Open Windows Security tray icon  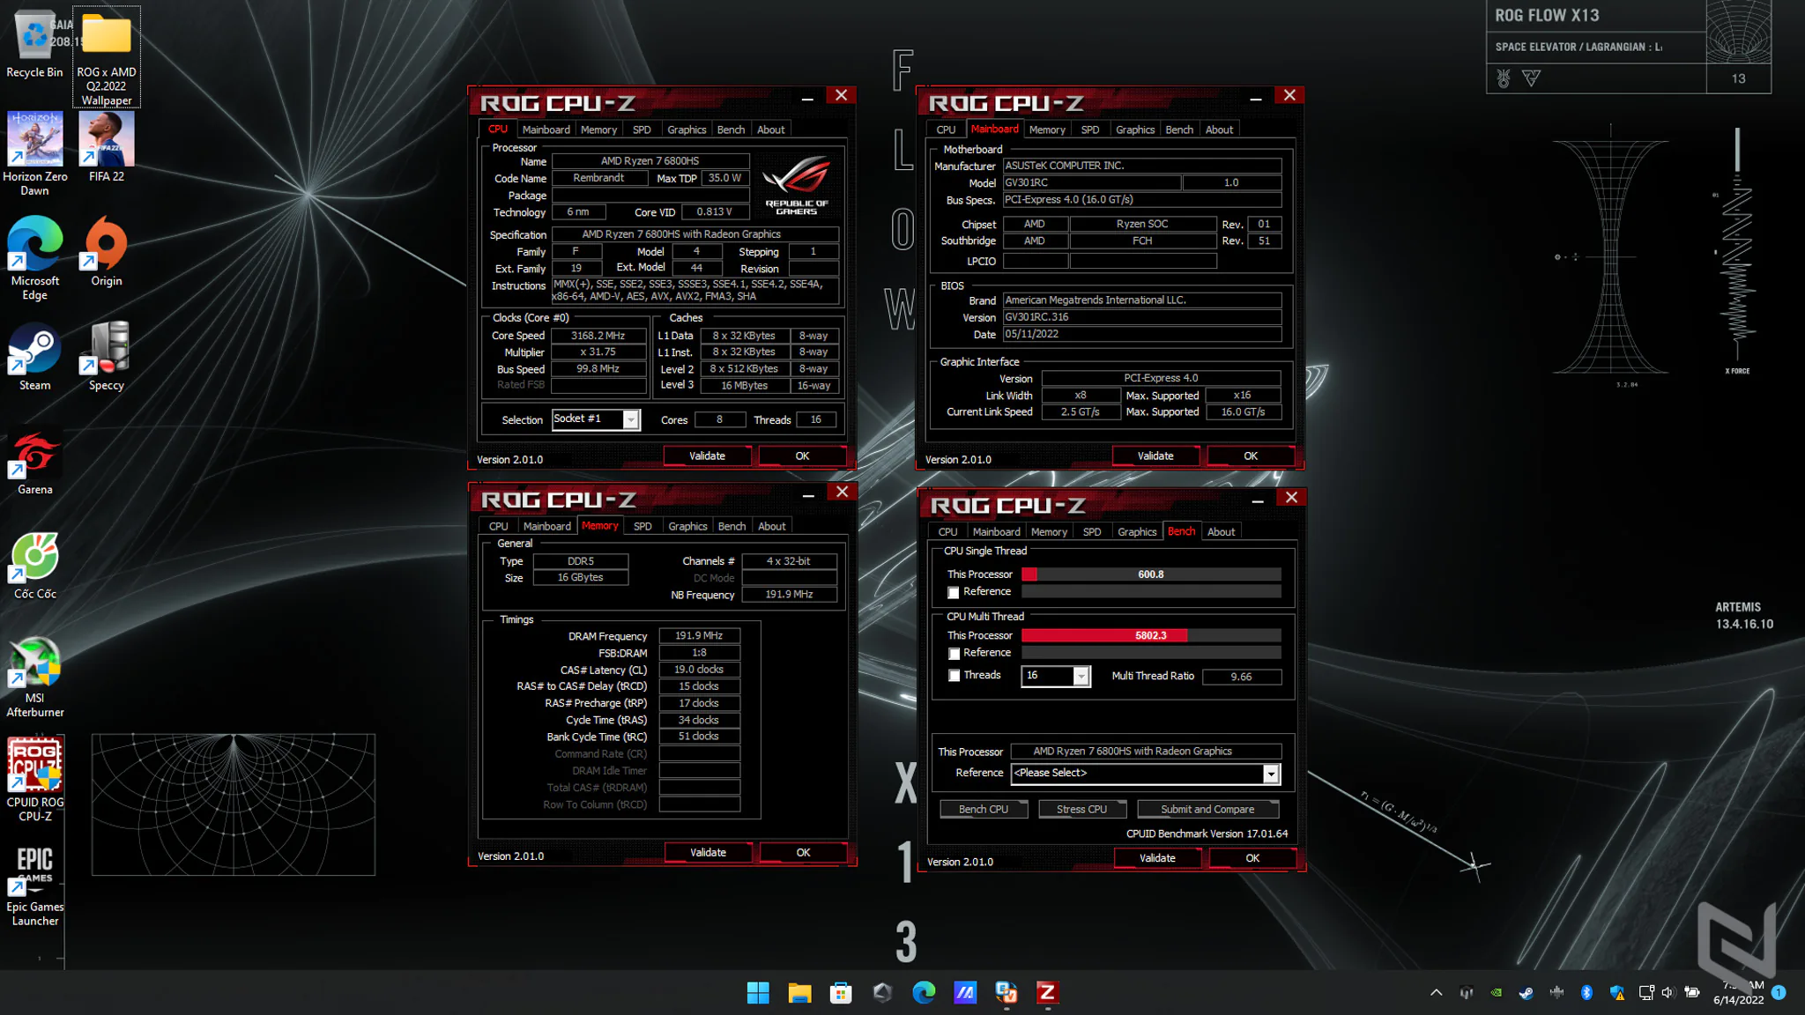pyautogui.click(x=1616, y=992)
